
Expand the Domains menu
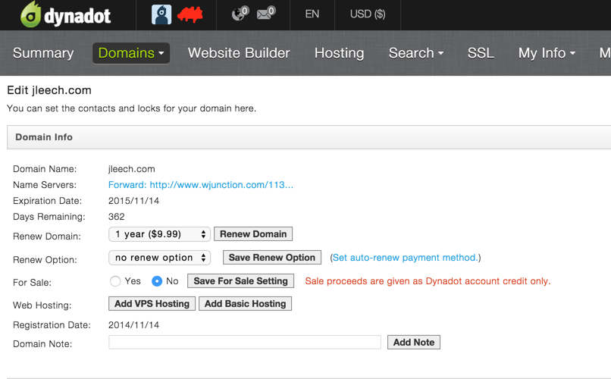131,53
